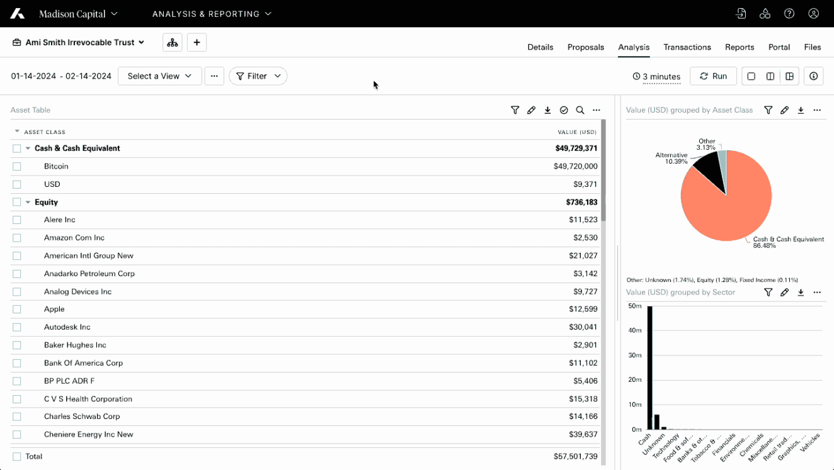Check the Bitcoin row checkbox
834x470 pixels.
pyautogui.click(x=17, y=166)
